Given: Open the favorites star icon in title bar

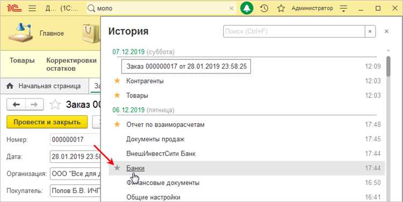Looking at the screenshot, I should tap(281, 9).
